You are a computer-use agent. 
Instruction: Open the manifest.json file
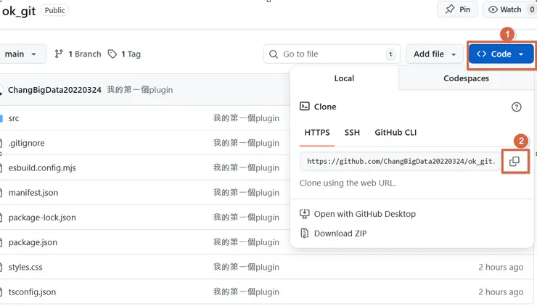(x=33, y=193)
